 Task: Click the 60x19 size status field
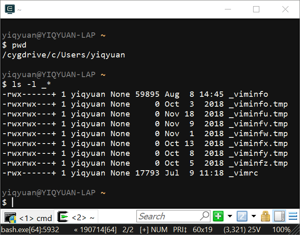203,230
